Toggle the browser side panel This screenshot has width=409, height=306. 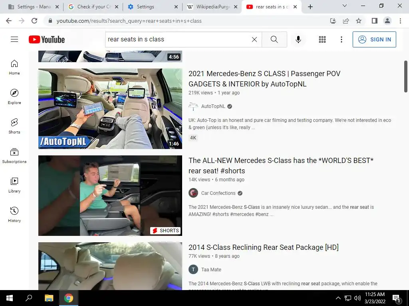tap(375, 21)
